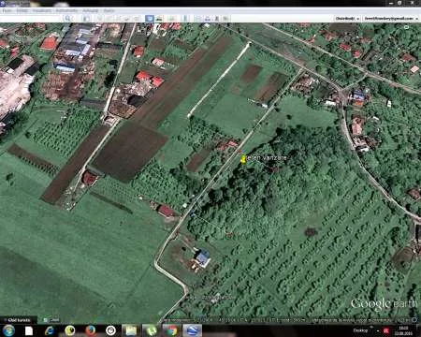Screen dimensions: 421x337
Task: Click the Record a Tour toolbar icon
Action: click(x=137, y=19)
